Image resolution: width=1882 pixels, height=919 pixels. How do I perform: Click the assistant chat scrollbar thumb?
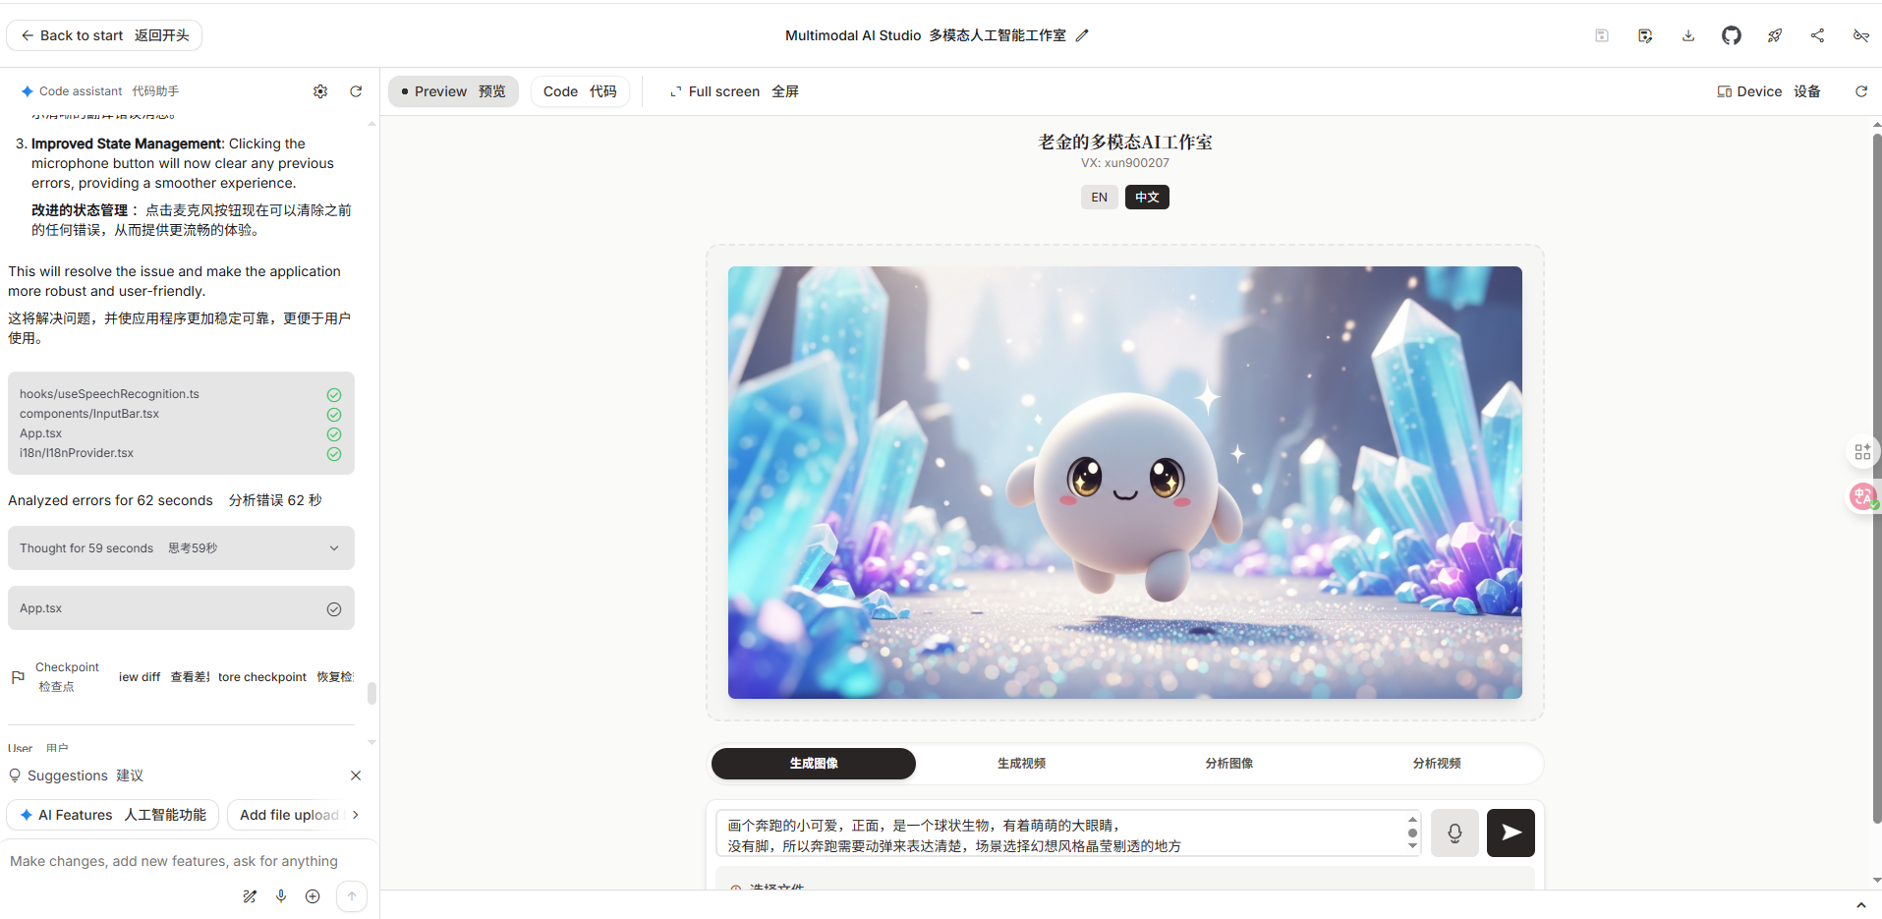point(371,694)
